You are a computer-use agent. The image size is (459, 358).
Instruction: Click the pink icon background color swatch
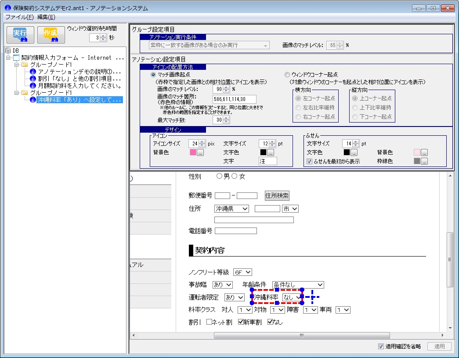point(193,152)
